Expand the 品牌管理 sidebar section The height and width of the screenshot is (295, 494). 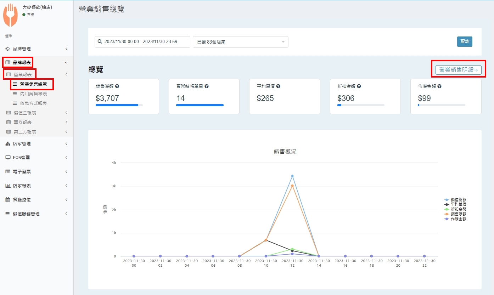point(35,49)
